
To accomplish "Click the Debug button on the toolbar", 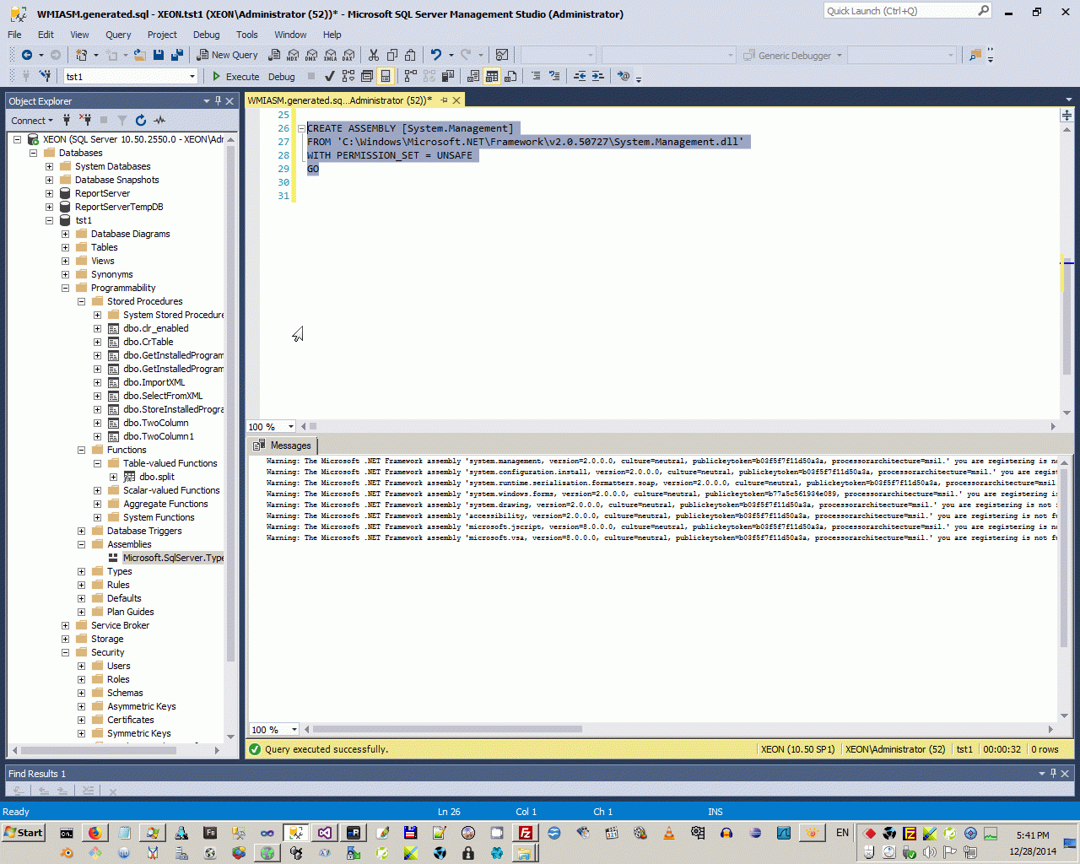I will 282,77.
